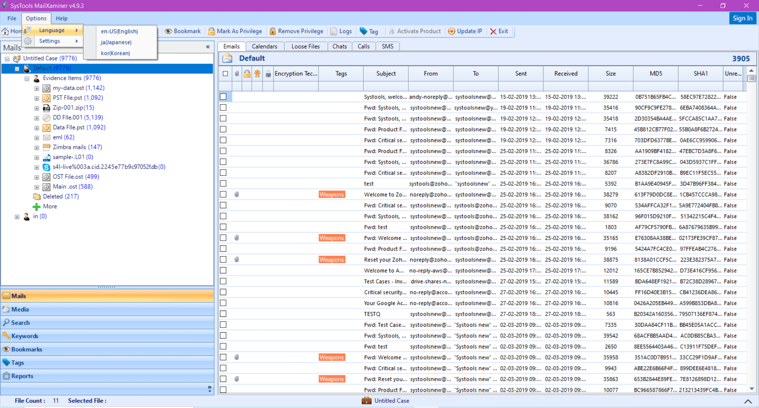This screenshot has width=759, height=408.
Task: Click the Subject column header
Action: (x=386, y=73)
